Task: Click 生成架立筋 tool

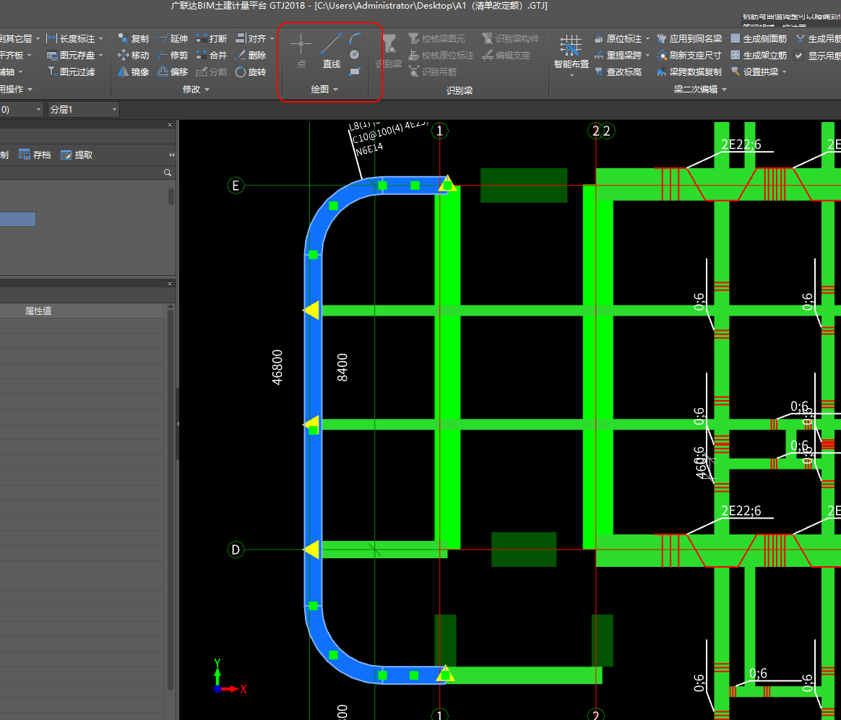Action: click(759, 55)
